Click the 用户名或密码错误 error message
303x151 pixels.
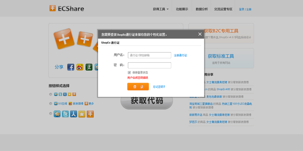[x=138, y=78]
